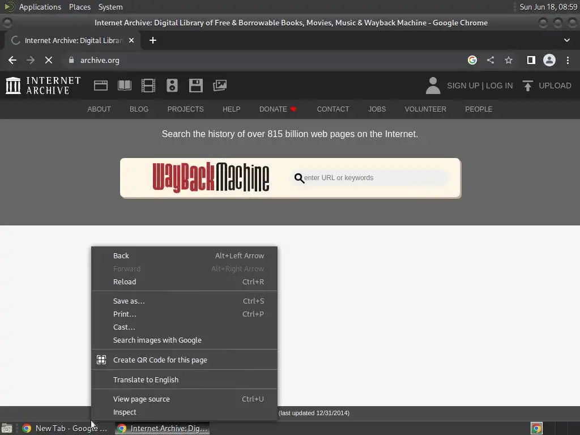Select Save as… in the context menu
Viewport: 580px width, 435px height.
tap(184, 301)
